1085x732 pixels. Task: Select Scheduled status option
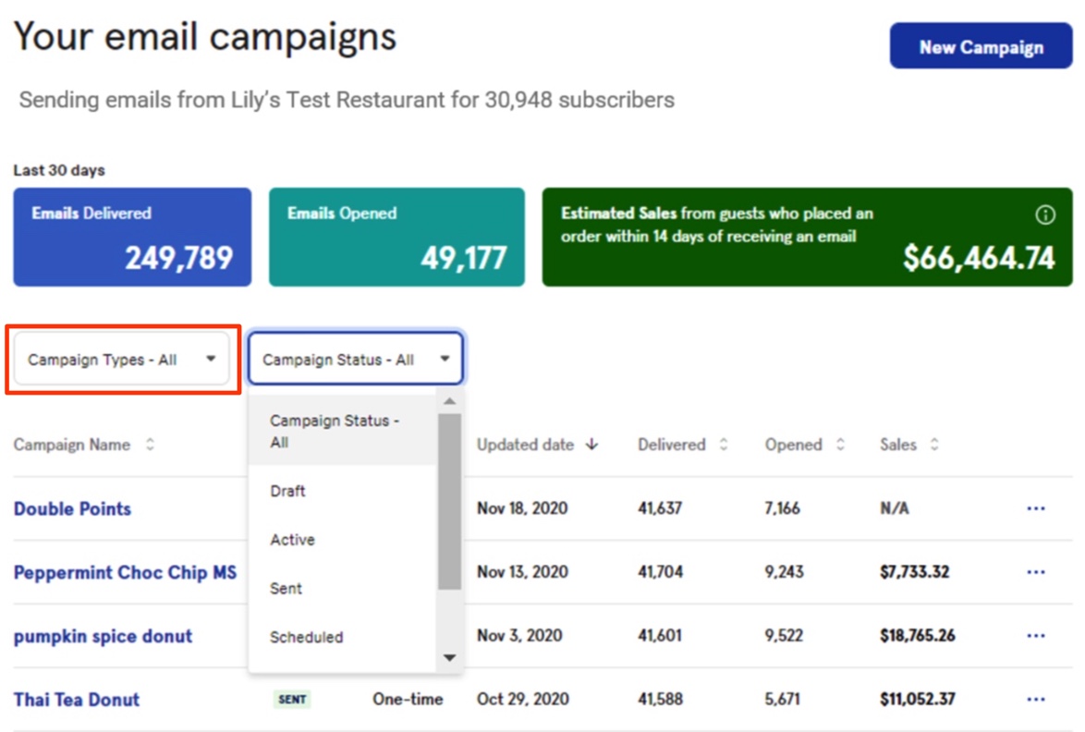[306, 637]
